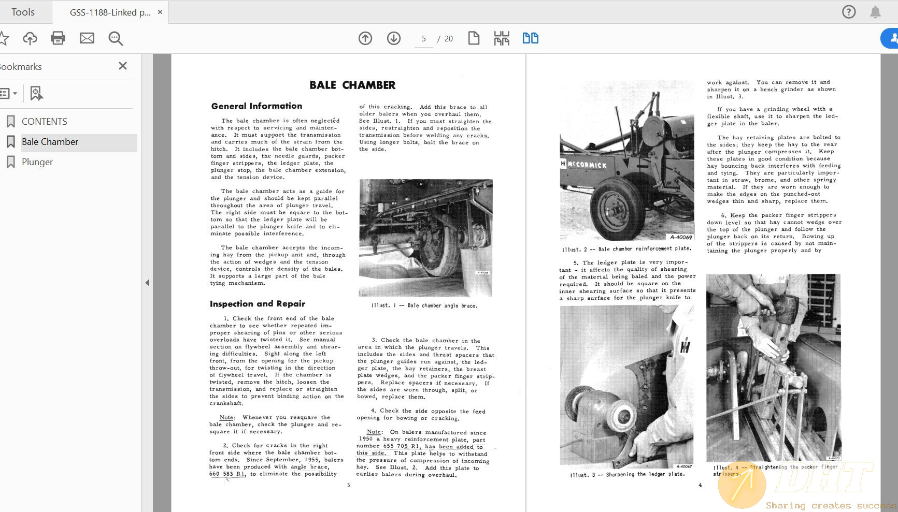The width and height of the screenshot is (898, 512).
Task: Click the email envelope icon
Action: (x=87, y=38)
